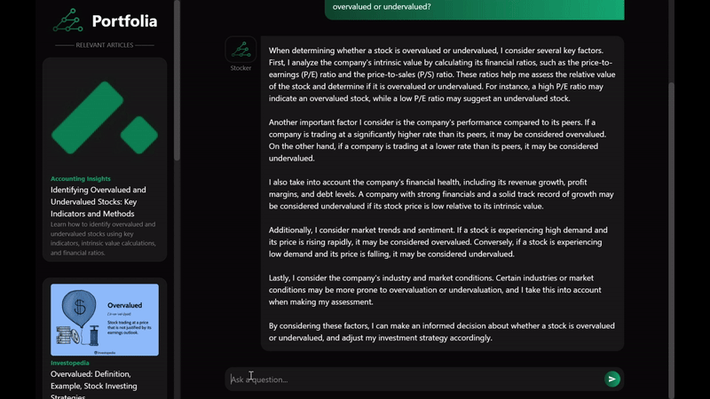710x399 pixels.
Task: Open the Investopedia Overvalued article thumbnail
Action: click(x=105, y=320)
